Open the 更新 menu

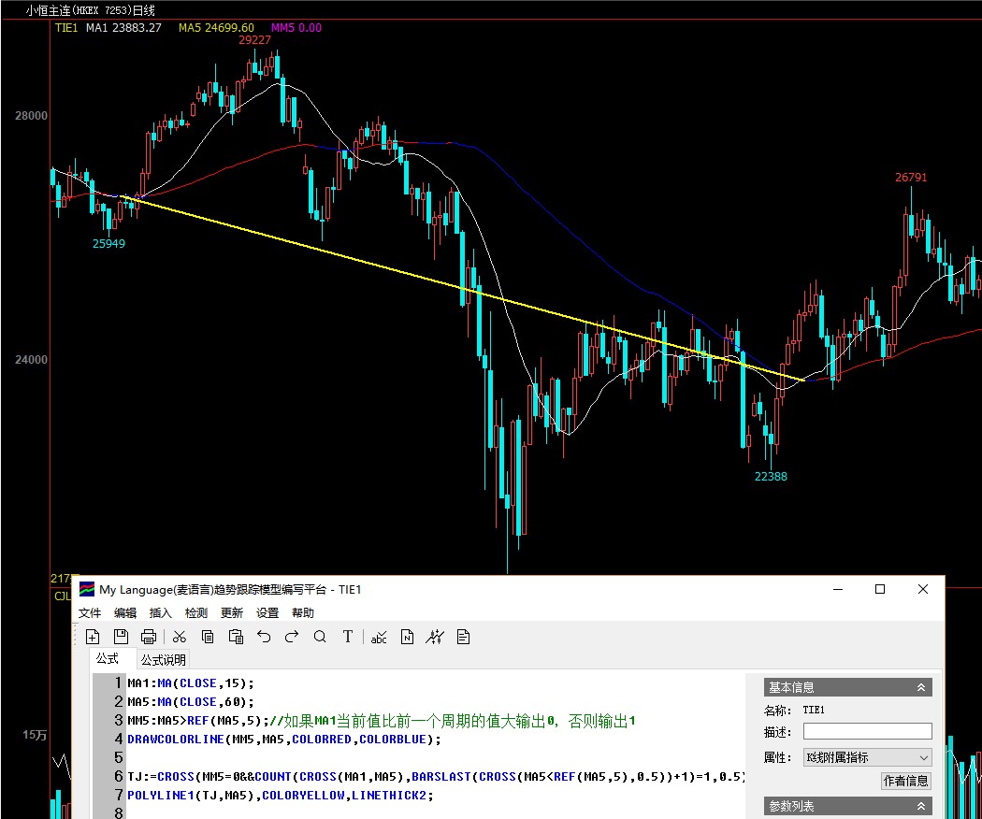tap(232, 612)
